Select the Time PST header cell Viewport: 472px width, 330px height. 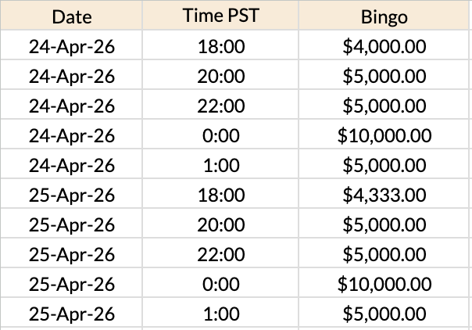pos(220,16)
